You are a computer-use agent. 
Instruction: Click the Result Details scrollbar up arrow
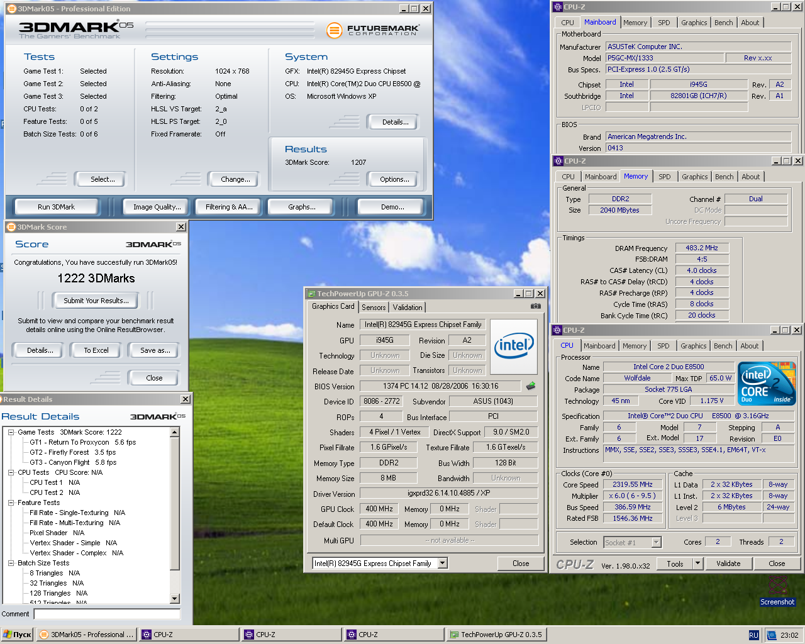(x=175, y=432)
